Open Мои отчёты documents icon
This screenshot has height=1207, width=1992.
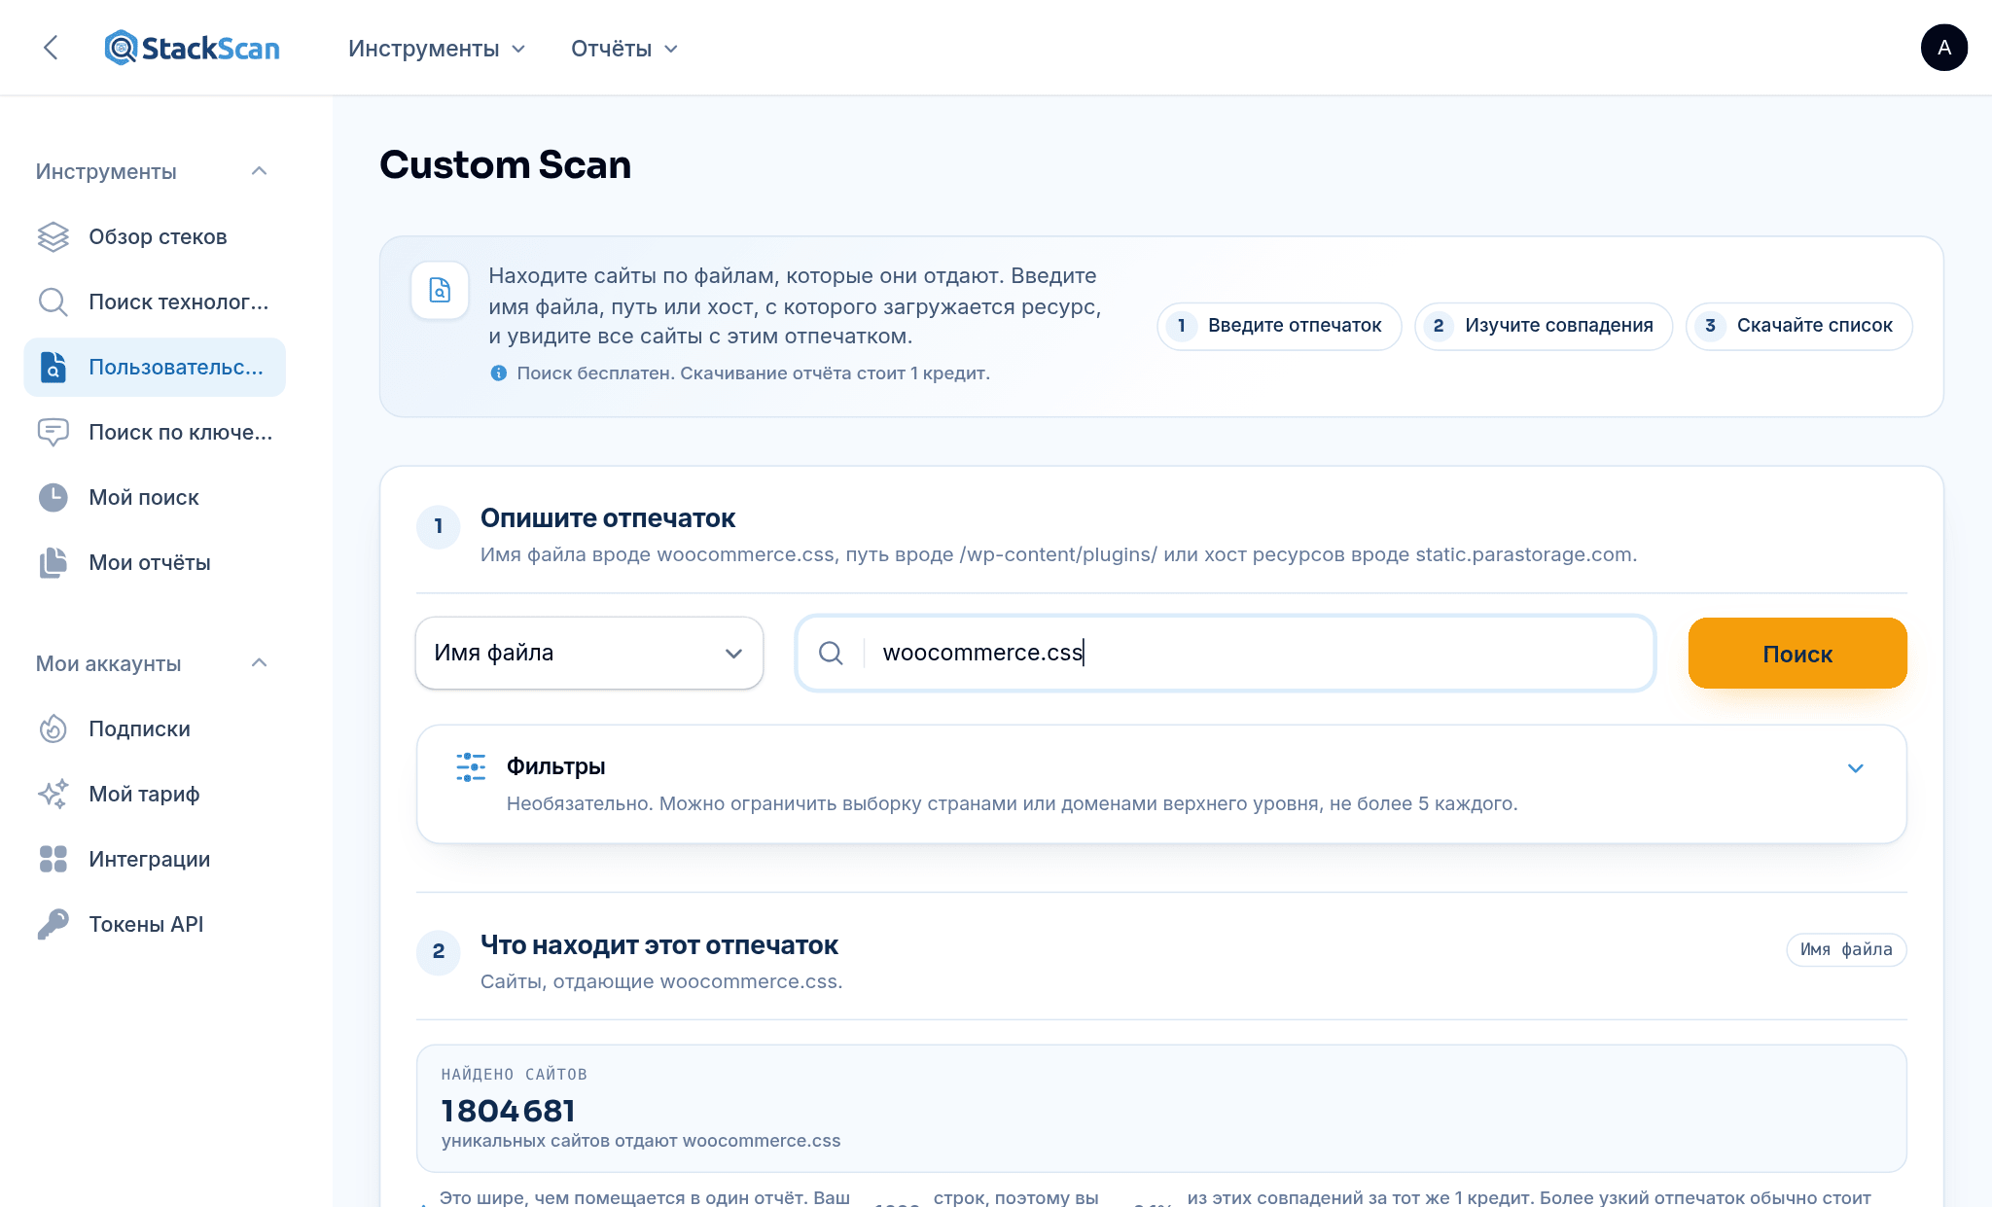coord(53,562)
